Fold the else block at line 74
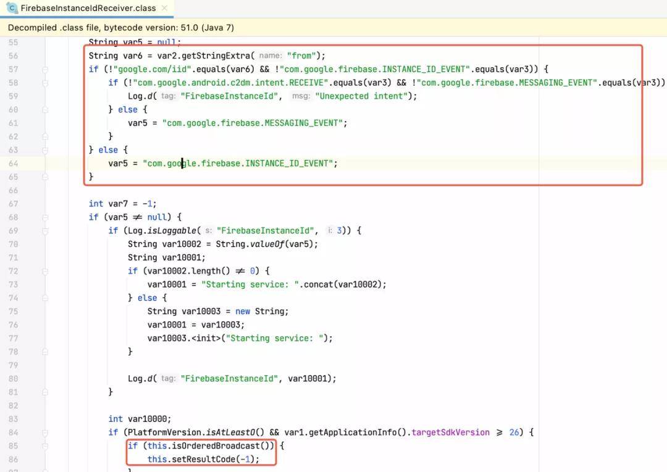Image resolution: width=667 pixels, height=472 pixels. 45,298
